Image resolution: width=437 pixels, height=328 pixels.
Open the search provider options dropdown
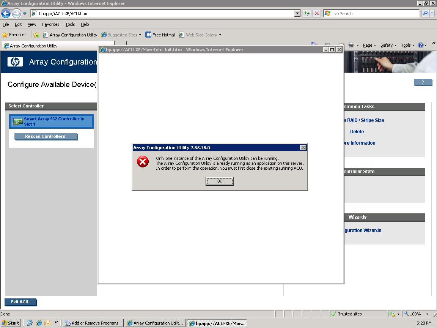432,13
